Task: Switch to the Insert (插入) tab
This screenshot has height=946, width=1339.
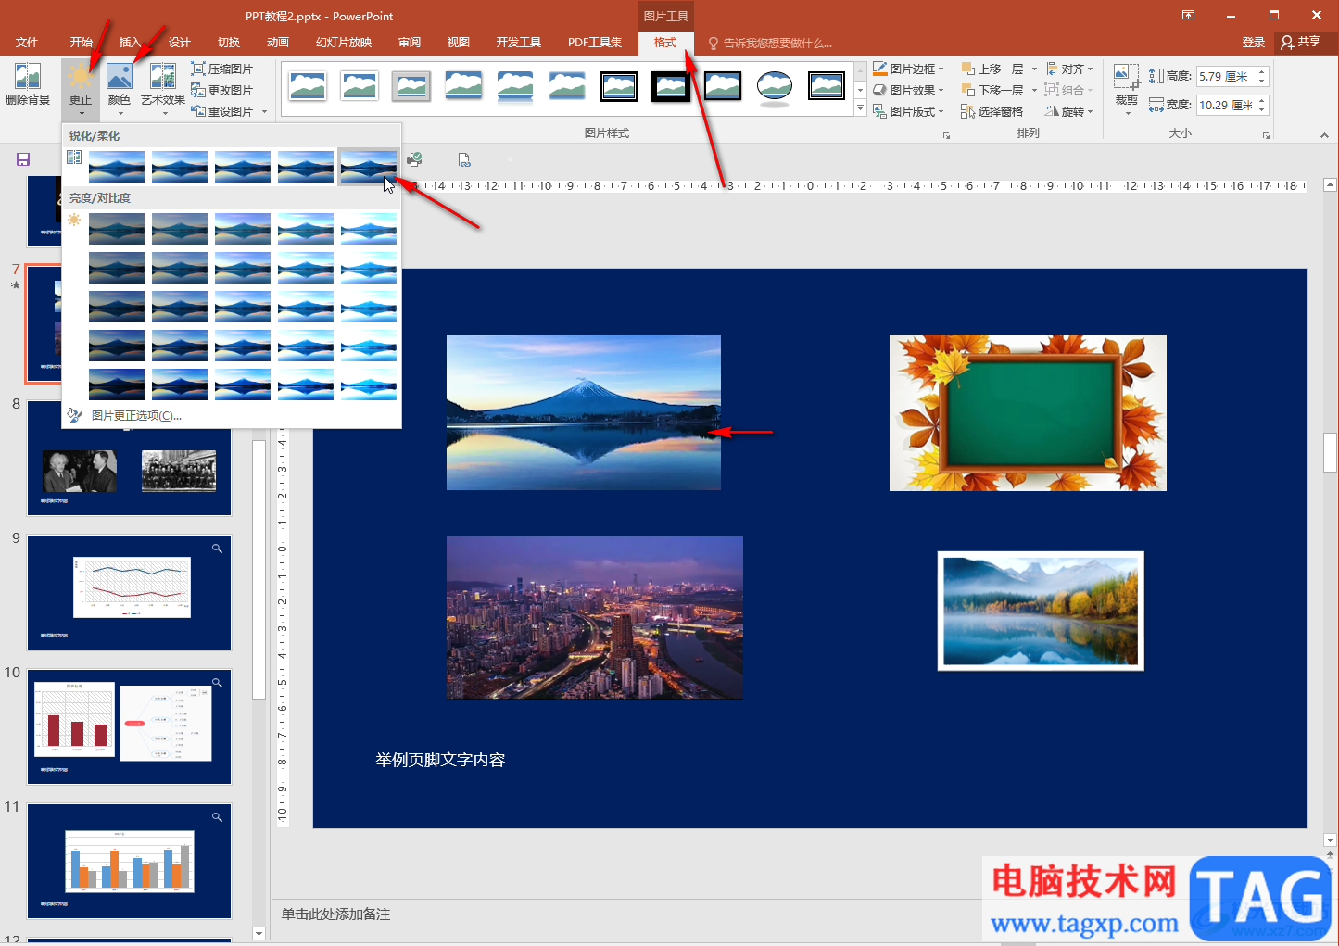Action: tap(130, 43)
